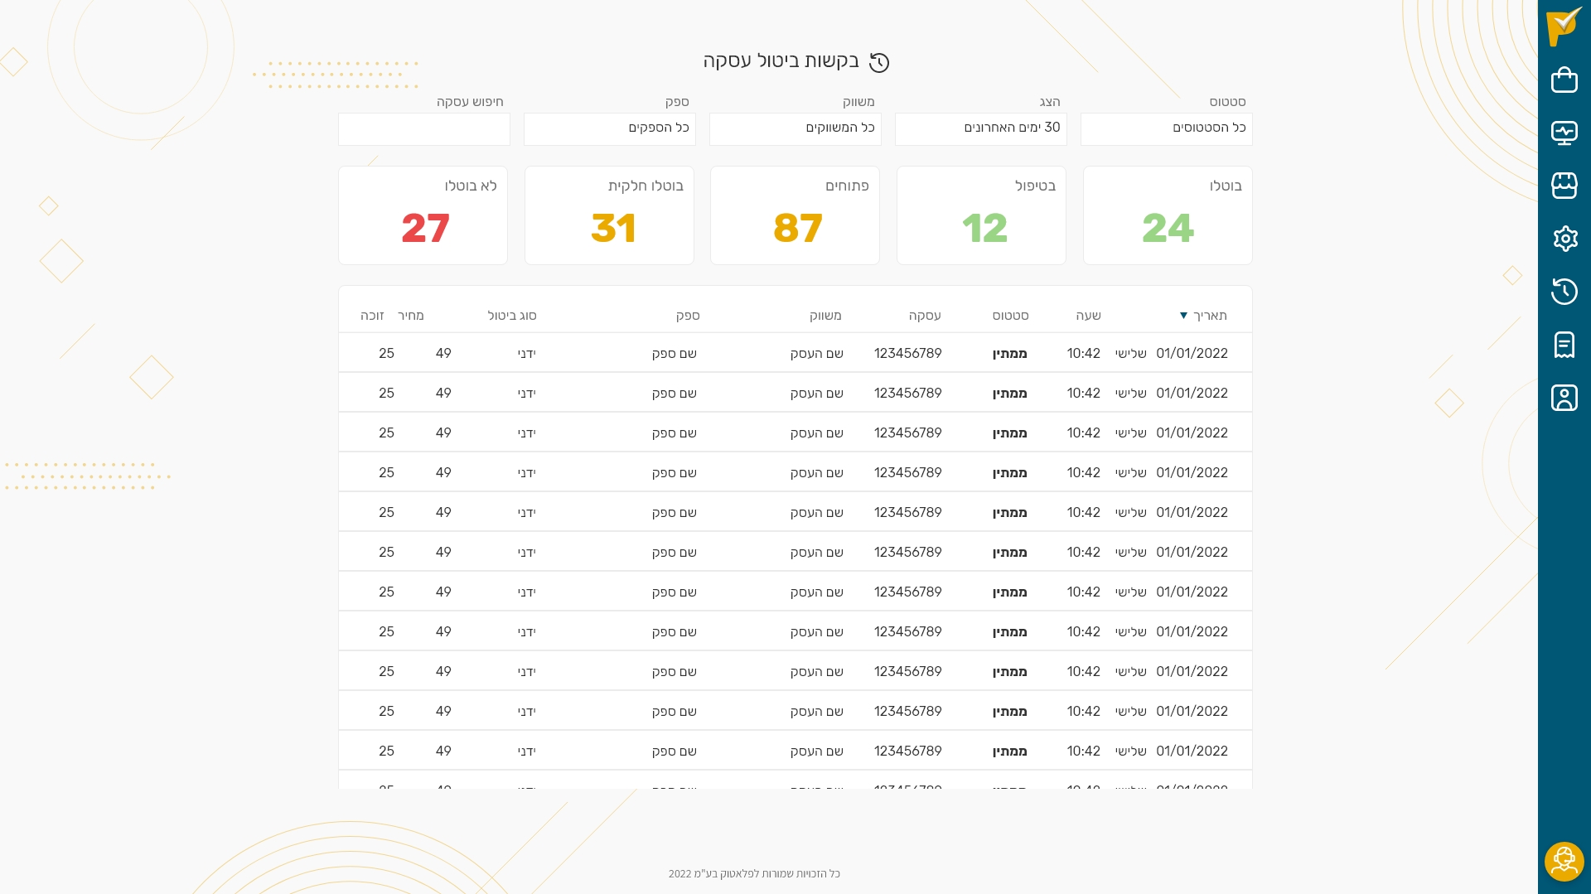
Task: Sort by the משווק column header
Action: [825, 316]
